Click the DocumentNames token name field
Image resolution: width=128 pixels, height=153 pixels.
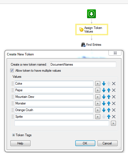pos(83,65)
